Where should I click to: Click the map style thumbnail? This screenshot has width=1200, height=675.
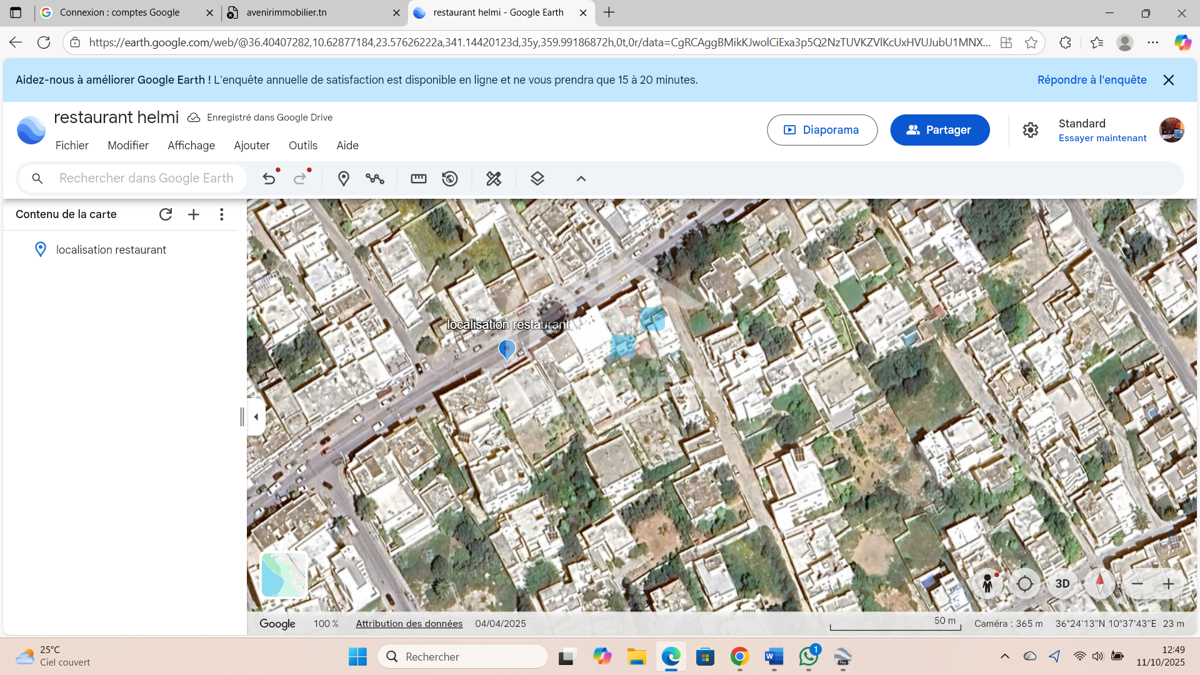tap(284, 575)
